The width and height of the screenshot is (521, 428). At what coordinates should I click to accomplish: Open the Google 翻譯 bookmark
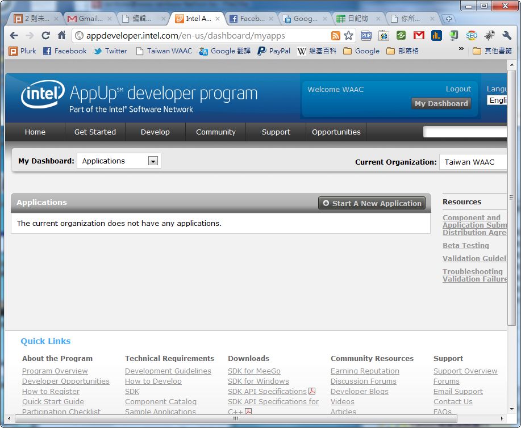pos(224,51)
